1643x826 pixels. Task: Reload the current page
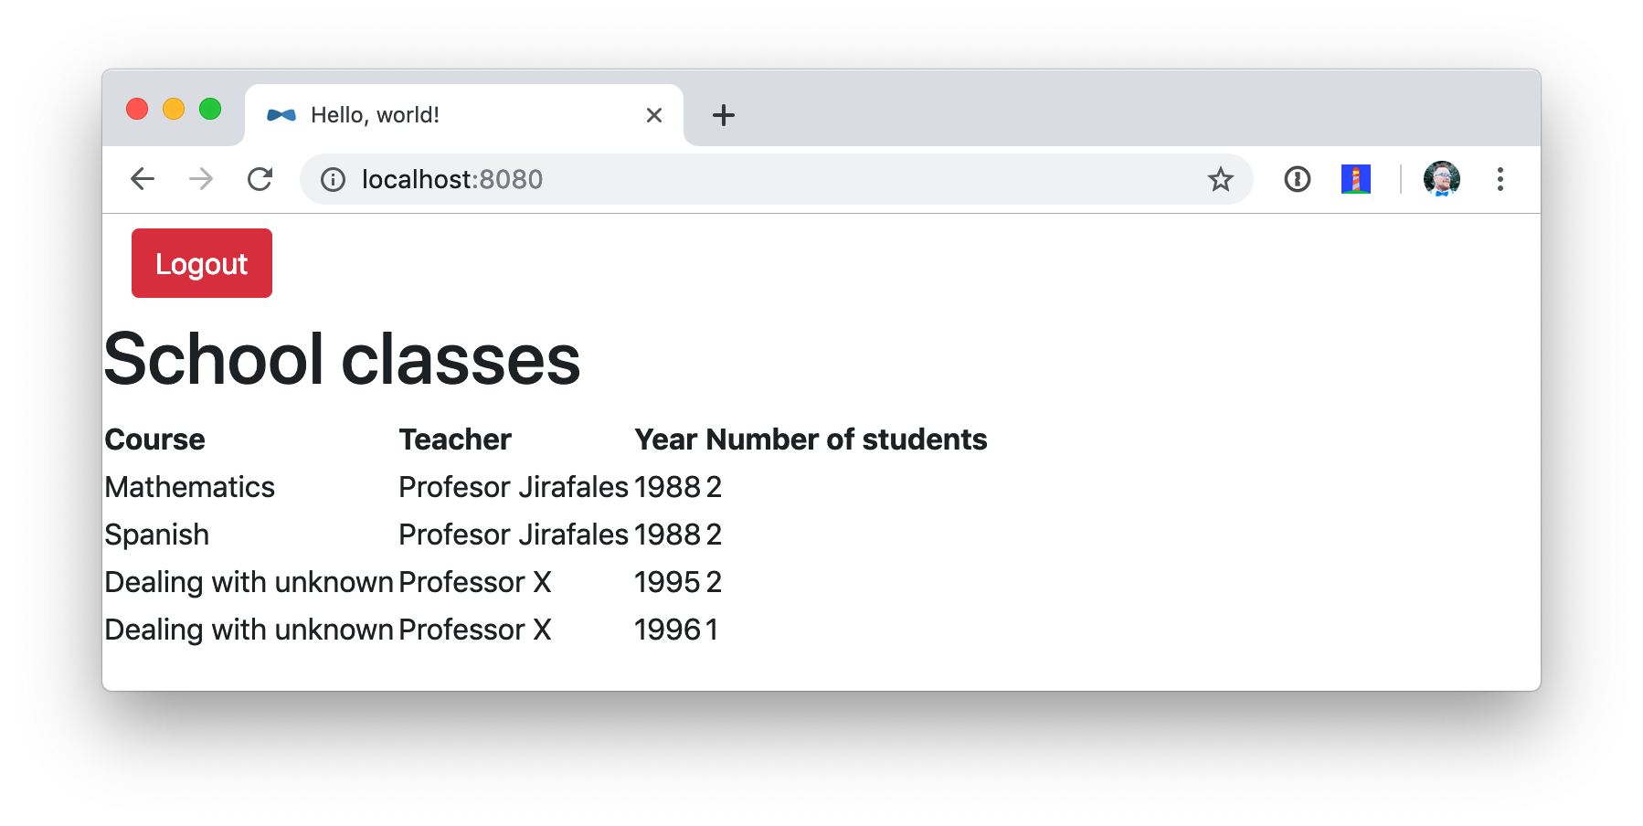[x=260, y=179]
